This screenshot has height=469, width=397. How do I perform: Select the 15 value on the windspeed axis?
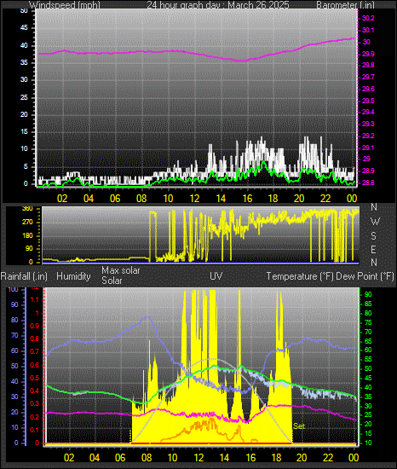click(x=24, y=132)
